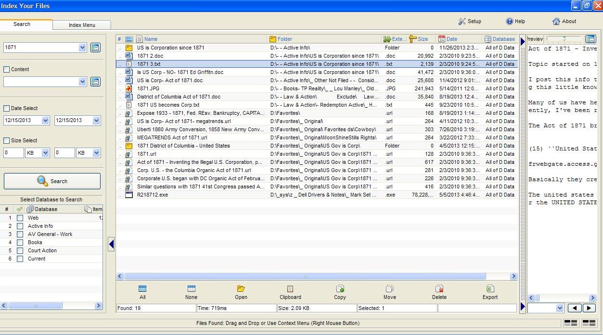Sort results by Date column

(460, 39)
